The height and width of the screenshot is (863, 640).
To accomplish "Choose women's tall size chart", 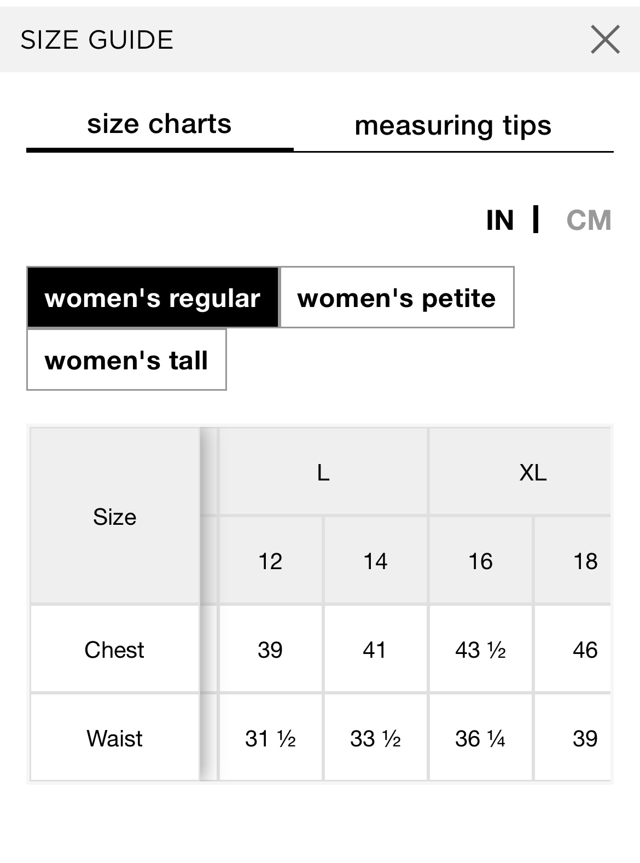I will pos(126,360).
